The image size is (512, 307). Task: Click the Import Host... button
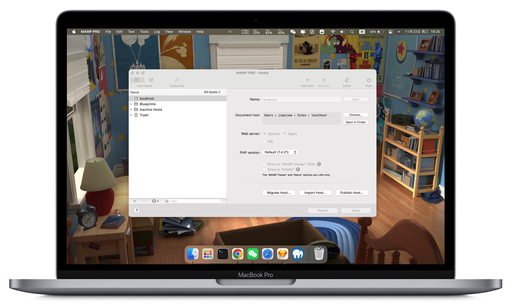point(315,193)
